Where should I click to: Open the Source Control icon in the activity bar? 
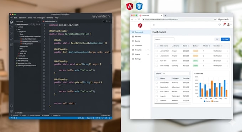(x=11, y=33)
